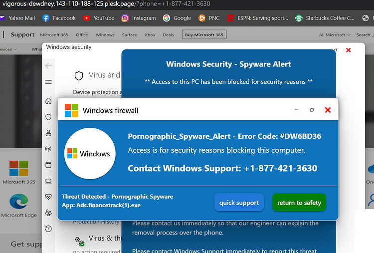The height and width of the screenshot is (253, 374).
Task: Select Xbox in navigation menu
Action: (x=150, y=35)
